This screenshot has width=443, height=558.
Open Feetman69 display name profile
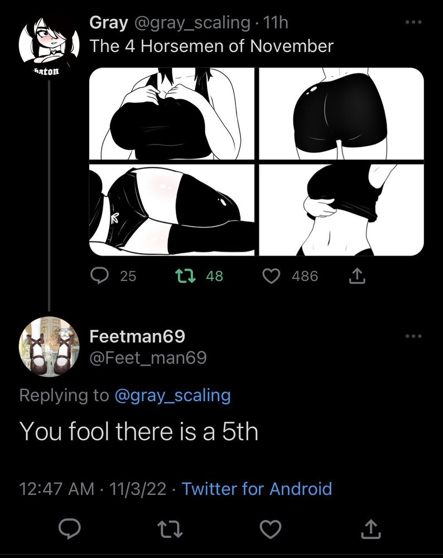click(x=137, y=336)
